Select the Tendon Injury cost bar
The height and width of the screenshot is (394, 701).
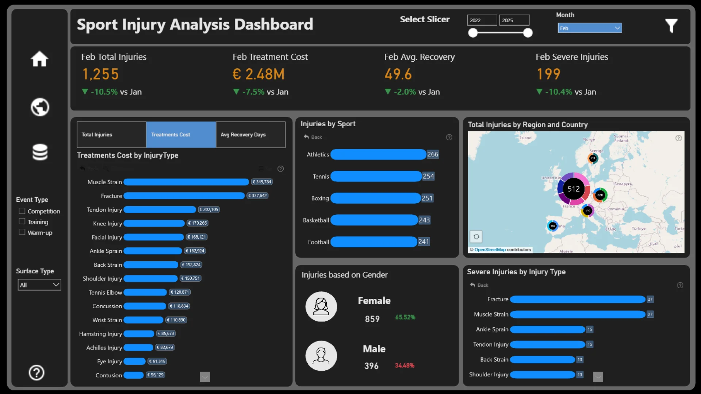(x=160, y=209)
